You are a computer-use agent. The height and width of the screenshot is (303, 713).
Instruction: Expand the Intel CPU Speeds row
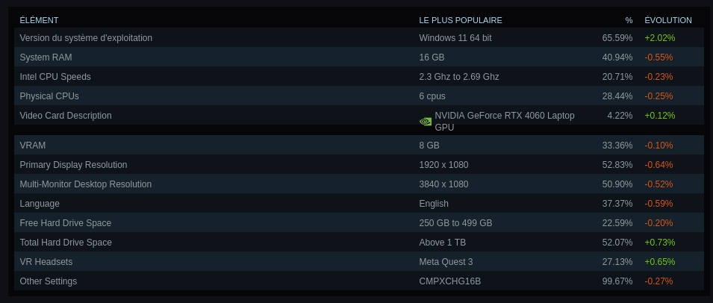point(55,77)
